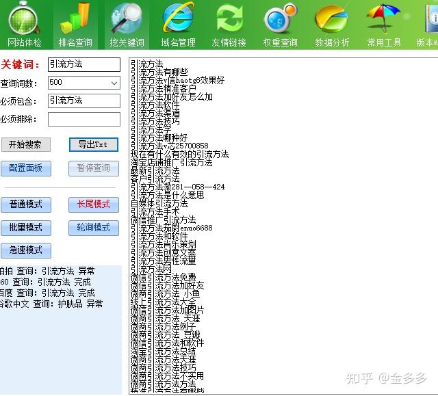The image size is (438, 396).
Task: Open the 友情链接 friendly links icon
Action: [x=229, y=25]
